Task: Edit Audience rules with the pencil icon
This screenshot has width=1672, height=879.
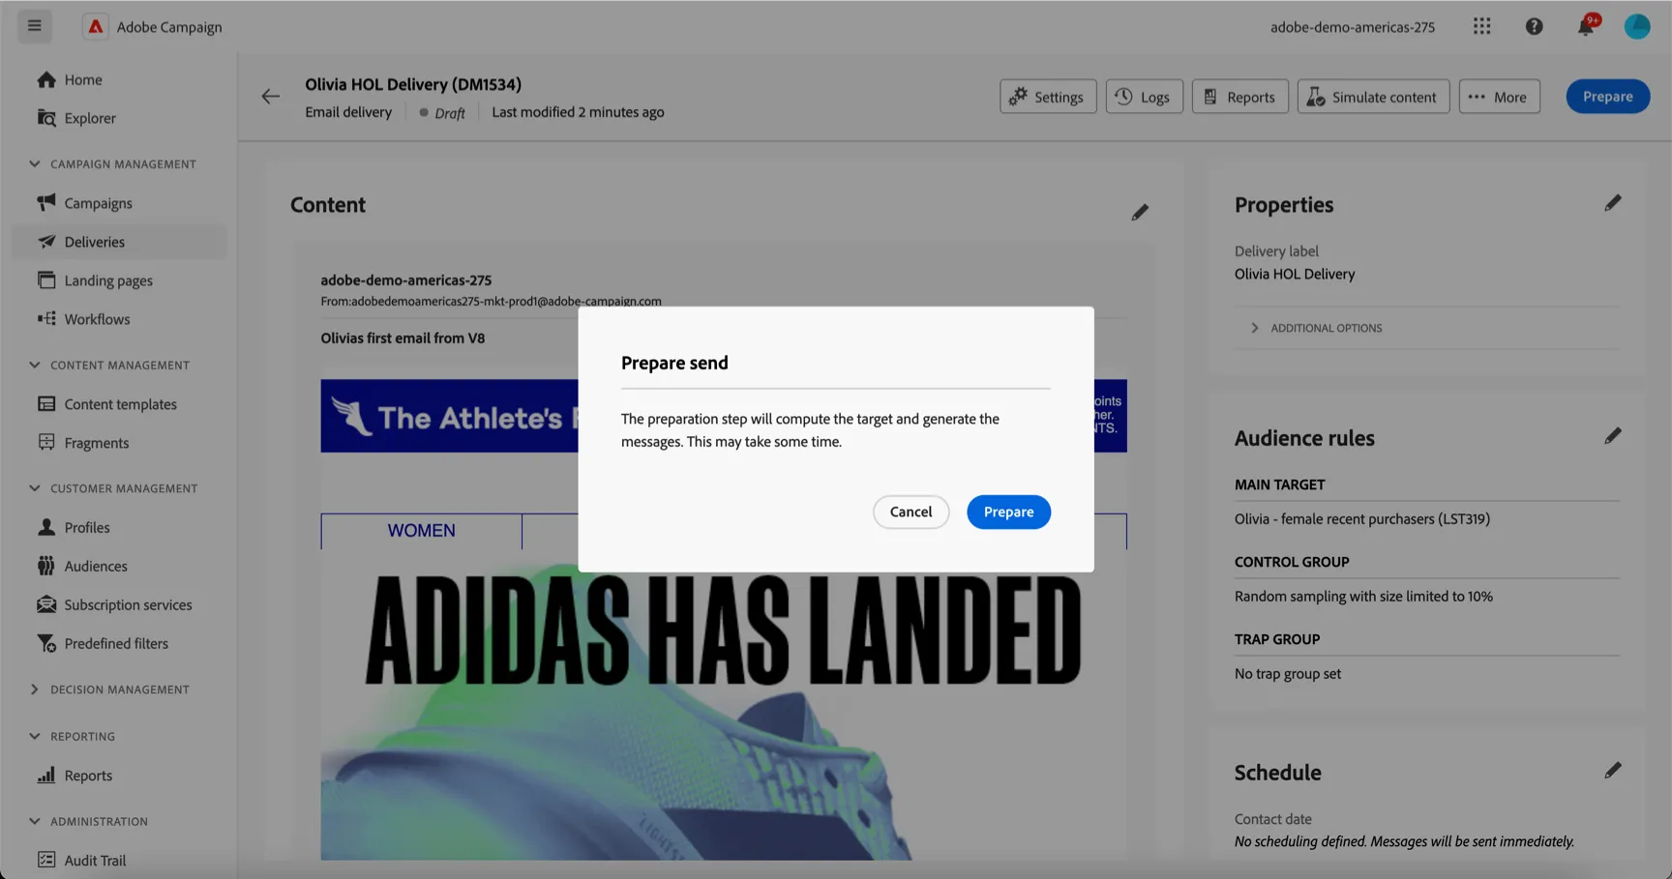Action: (1612, 436)
